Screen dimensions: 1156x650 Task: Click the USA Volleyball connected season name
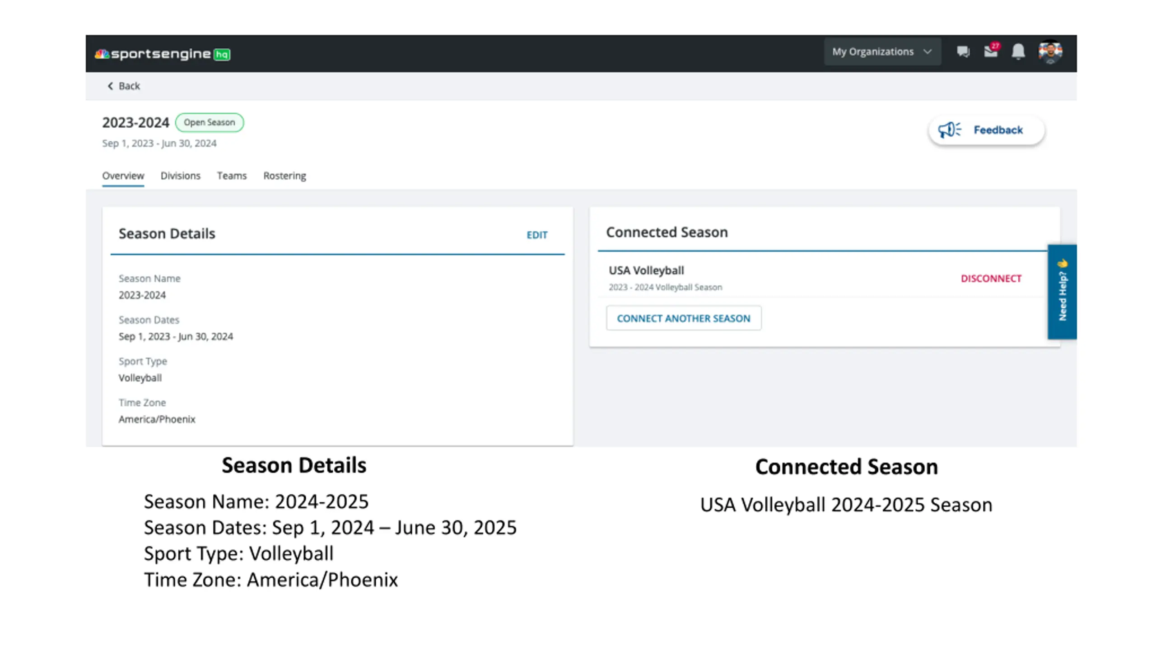pyautogui.click(x=646, y=270)
